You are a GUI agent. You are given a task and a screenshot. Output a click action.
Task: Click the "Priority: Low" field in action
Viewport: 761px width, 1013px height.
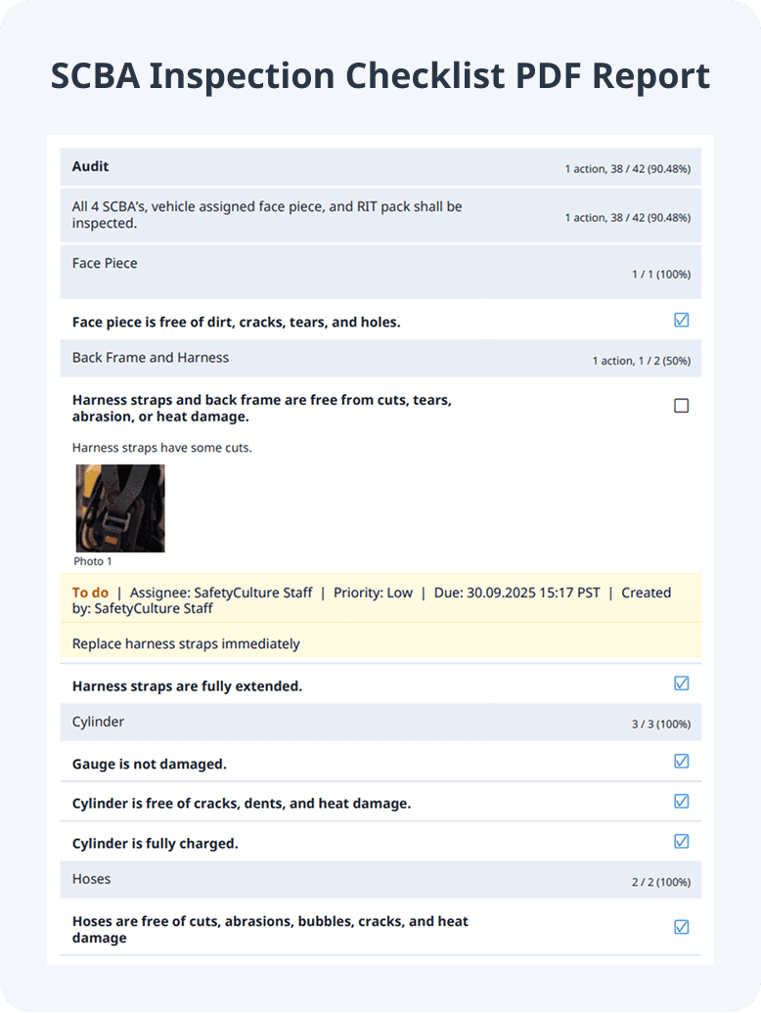point(373,593)
